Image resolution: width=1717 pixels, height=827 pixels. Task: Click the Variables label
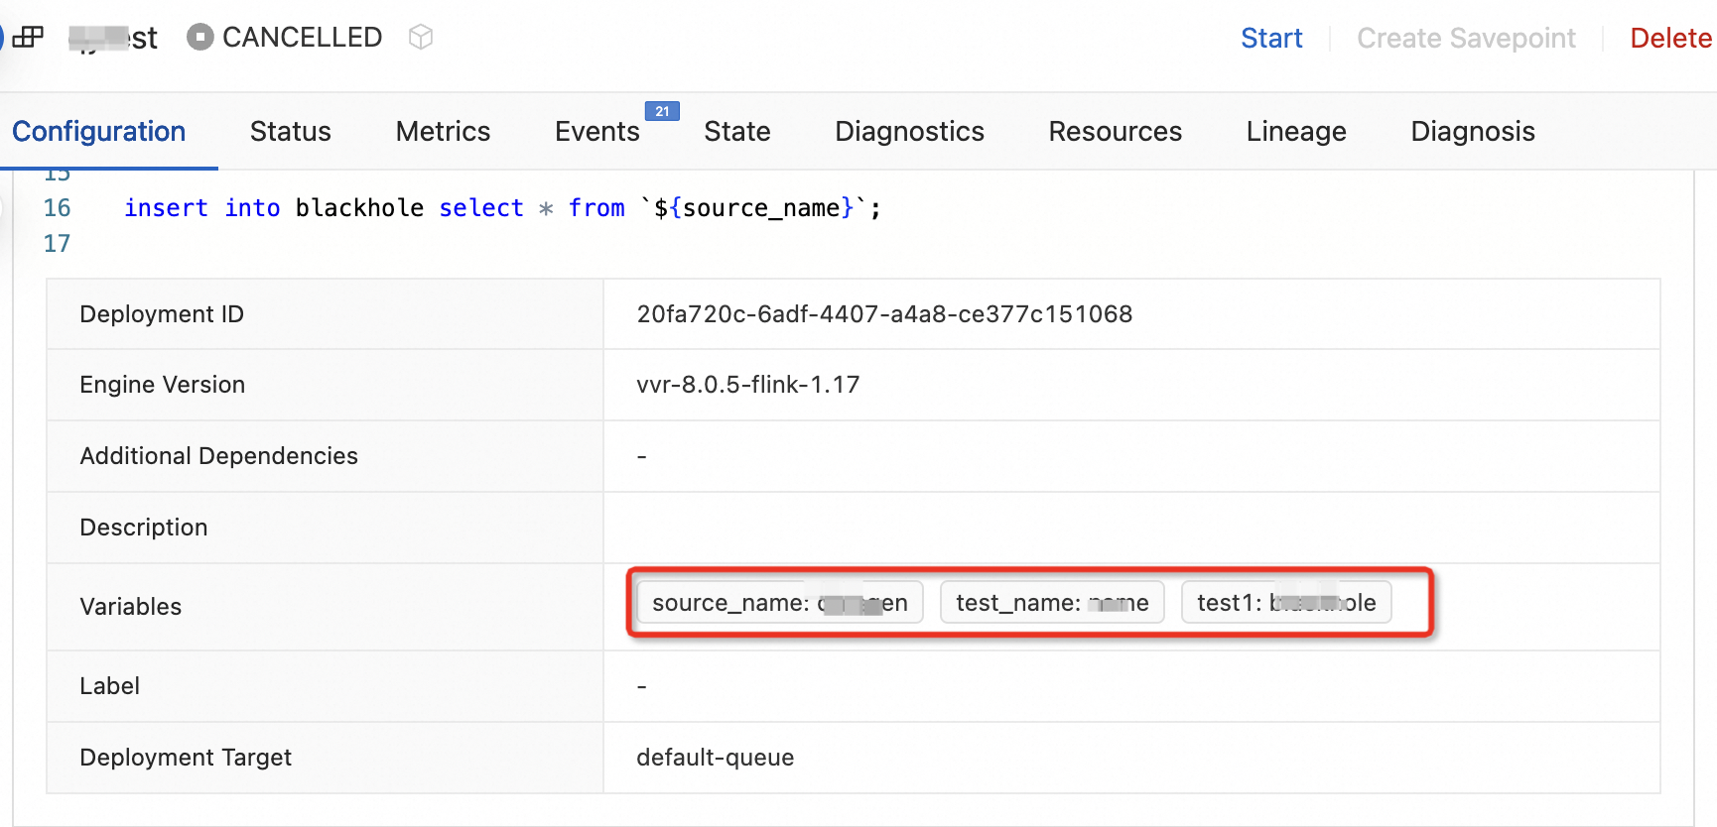(130, 607)
